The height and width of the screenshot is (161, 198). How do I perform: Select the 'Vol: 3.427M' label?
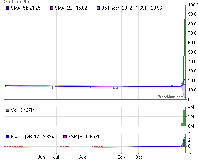pyautogui.click(x=23, y=110)
